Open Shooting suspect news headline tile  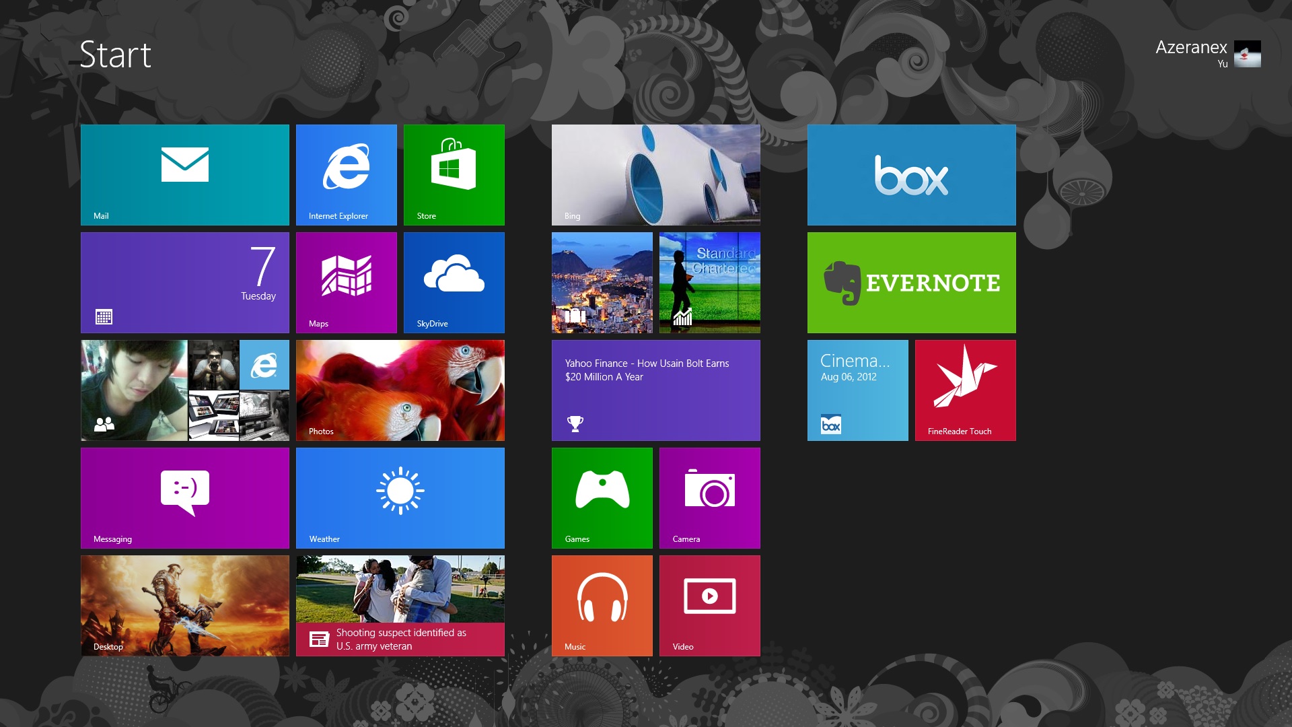[400, 605]
